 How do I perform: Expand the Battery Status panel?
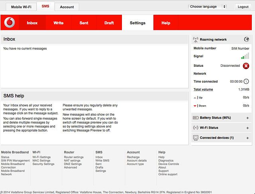247,118
